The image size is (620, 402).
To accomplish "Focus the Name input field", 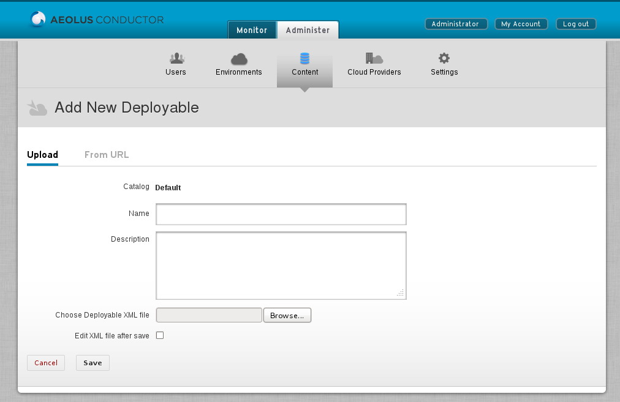I will [x=281, y=214].
